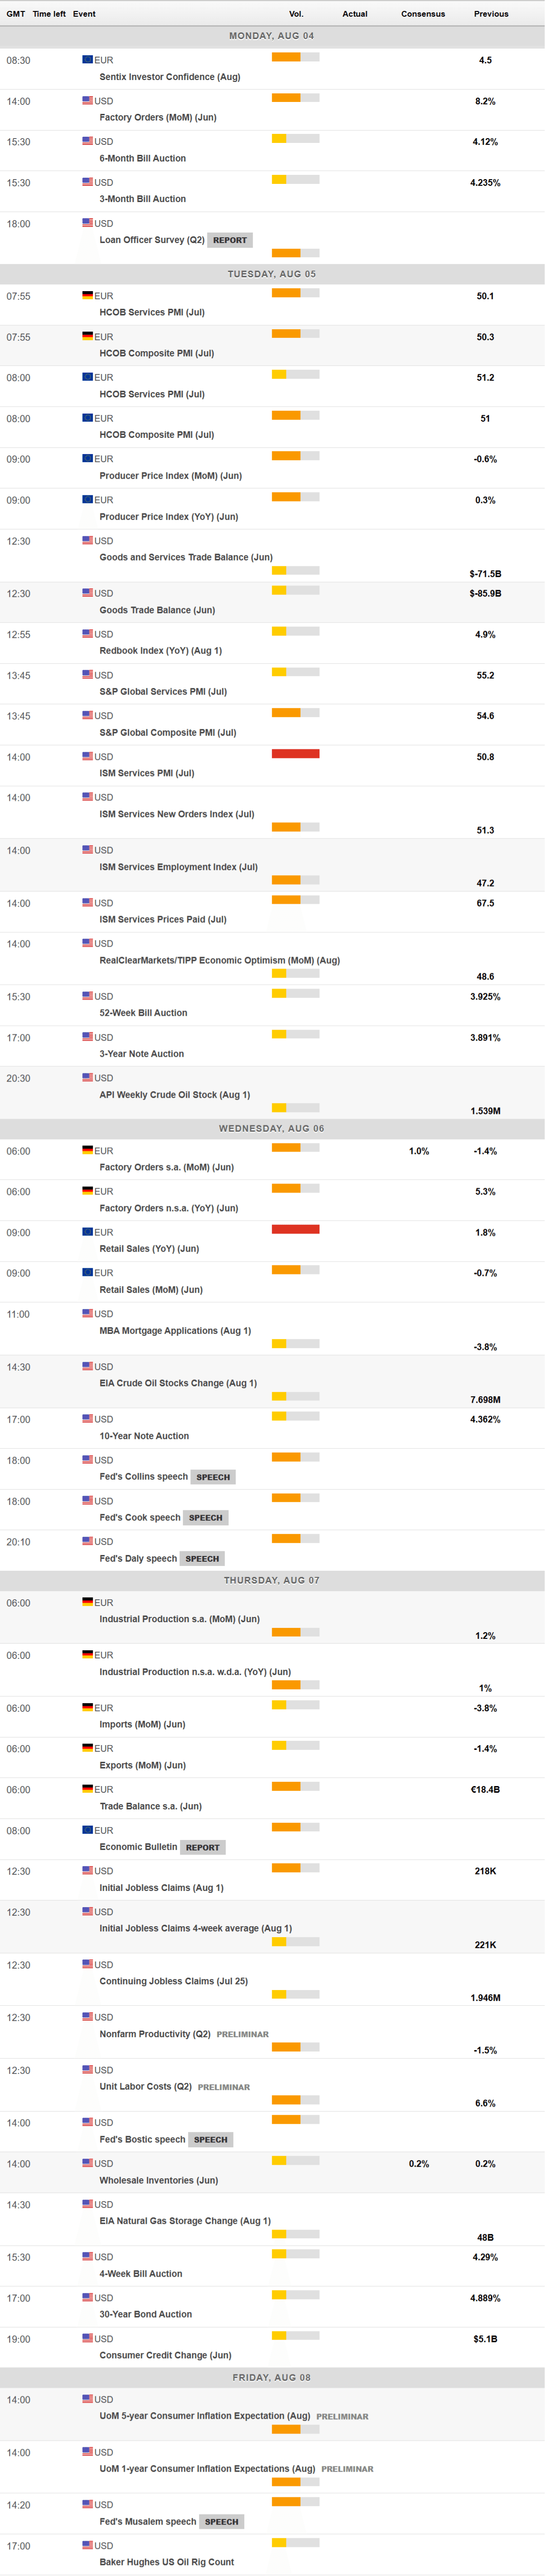Click the SPEECH badge on Fed's Musalem speech
Viewport: 547px width, 2576px height.
click(x=221, y=2522)
